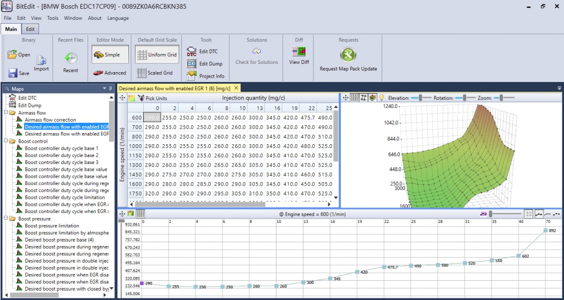Select the points-only graph style icon
The image size is (564, 300).
click(557, 214)
